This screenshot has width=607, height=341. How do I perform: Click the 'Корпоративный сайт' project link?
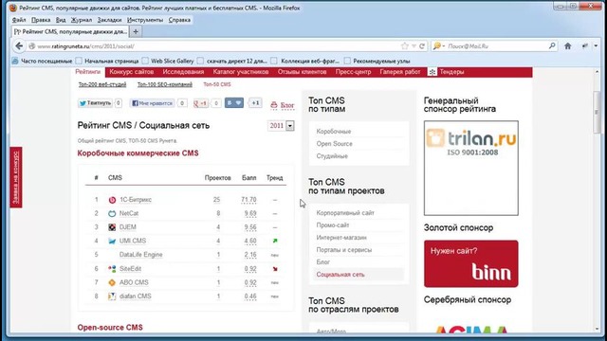pyautogui.click(x=345, y=212)
